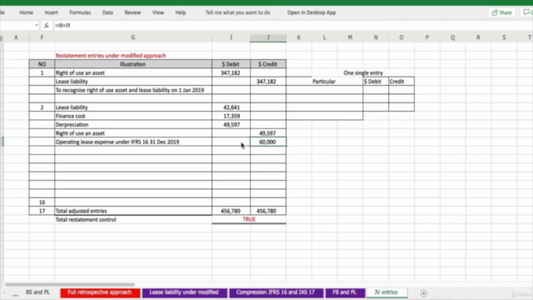Select cell with 60,000 credit
533x300 pixels.
coord(268,142)
